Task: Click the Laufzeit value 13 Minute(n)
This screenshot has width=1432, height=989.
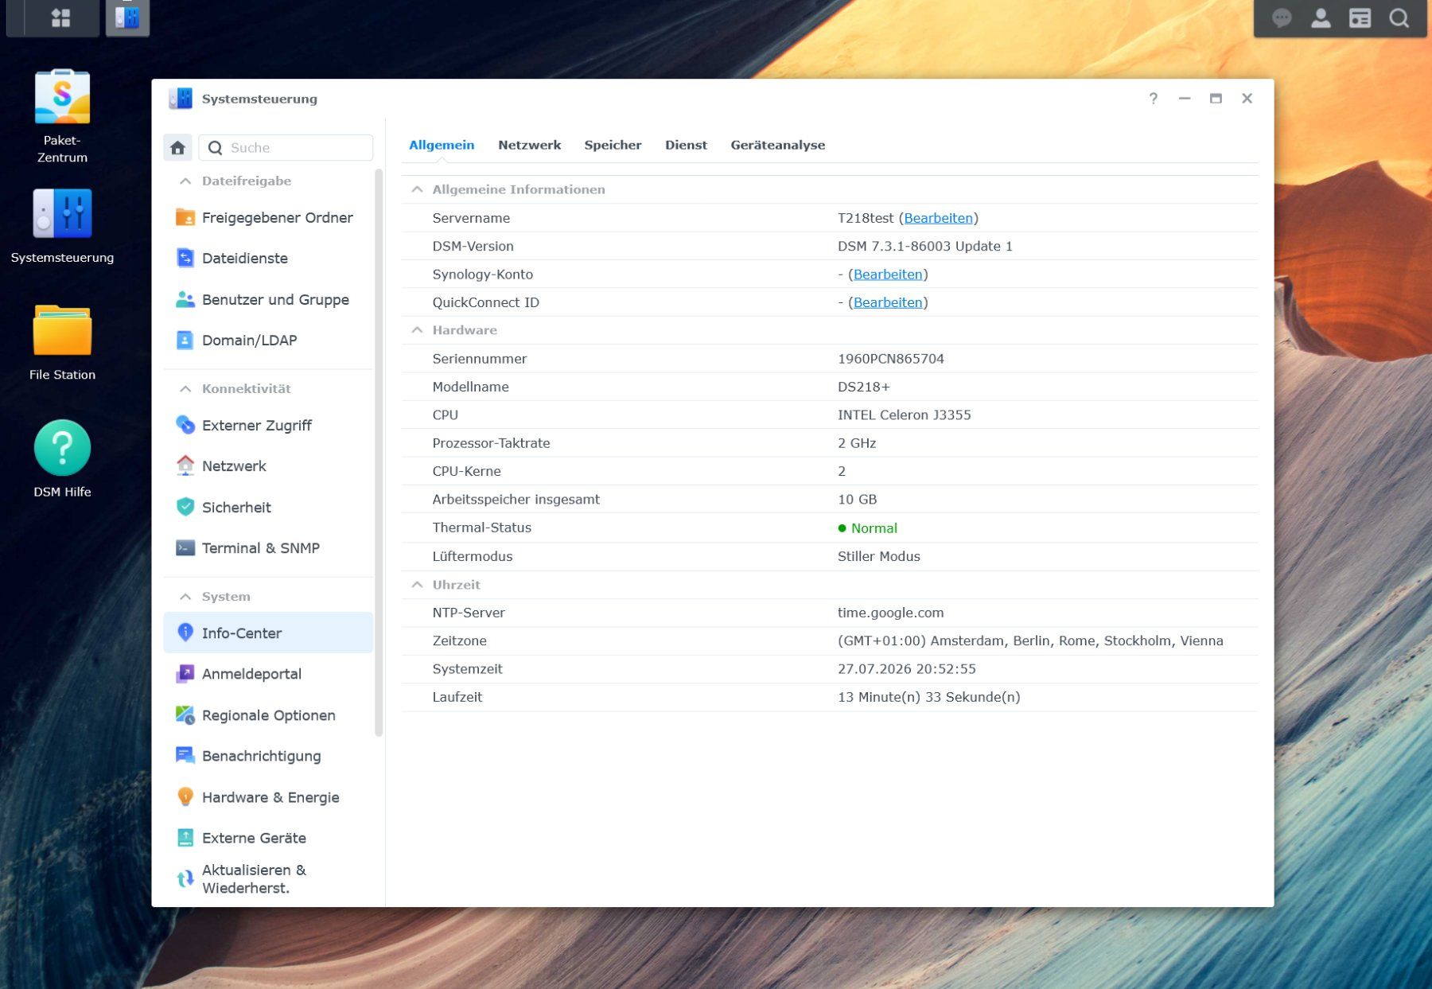Action: pos(928,697)
